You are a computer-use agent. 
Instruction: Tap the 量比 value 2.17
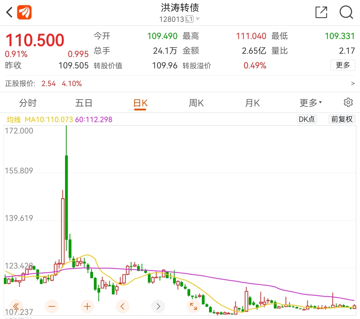[347, 51]
